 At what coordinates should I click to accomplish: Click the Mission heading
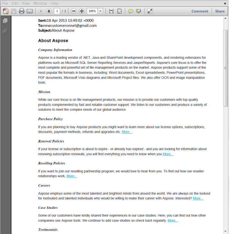[x=44, y=92]
